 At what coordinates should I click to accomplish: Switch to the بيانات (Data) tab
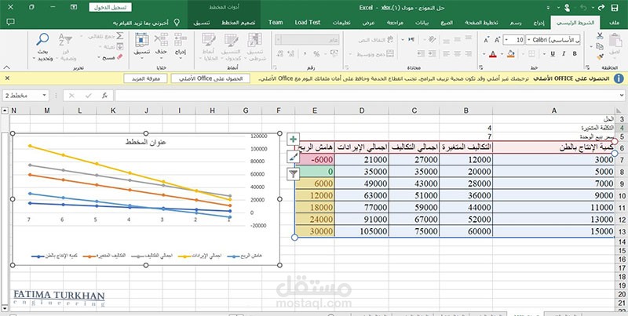tap(422, 23)
